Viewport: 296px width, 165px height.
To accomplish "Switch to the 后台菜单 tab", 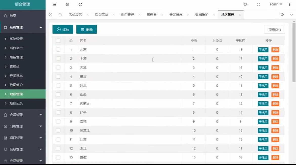I will pos(101,15).
